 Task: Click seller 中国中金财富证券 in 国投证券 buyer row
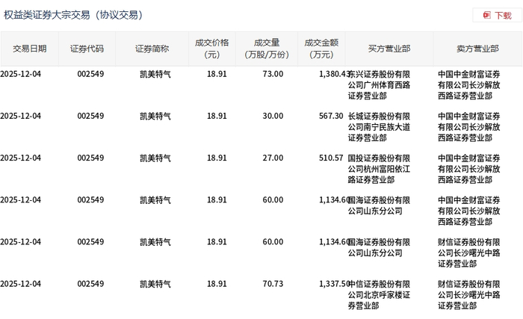point(469,169)
